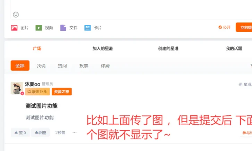Click the blue 卡片 card icon
This screenshot has height=151, width=252.
coord(87,28)
